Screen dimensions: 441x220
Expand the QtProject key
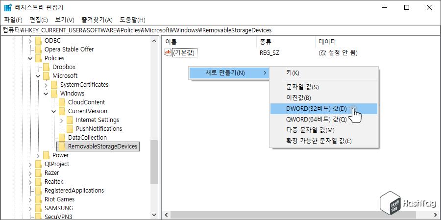pos(30,164)
